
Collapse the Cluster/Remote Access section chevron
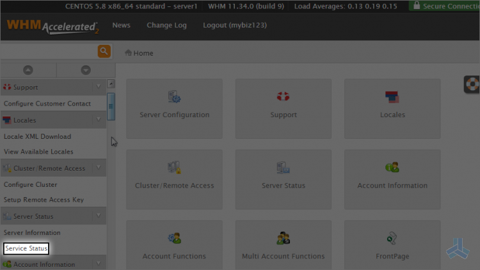(x=99, y=168)
